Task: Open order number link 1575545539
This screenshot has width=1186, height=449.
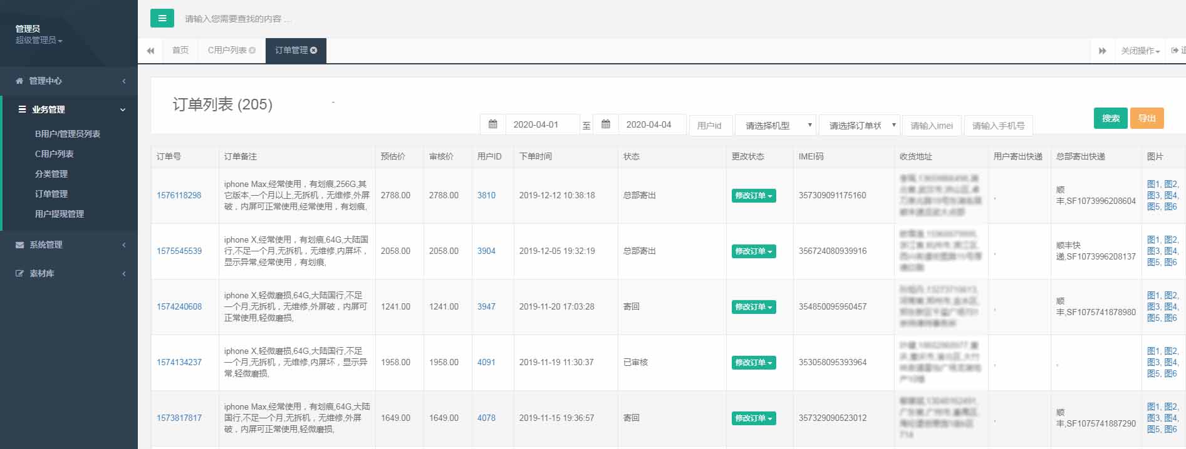Action: pyautogui.click(x=179, y=251)
